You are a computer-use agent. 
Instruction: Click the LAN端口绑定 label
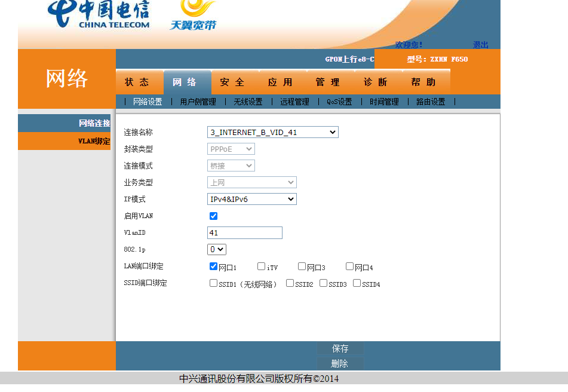pos(143,267)
